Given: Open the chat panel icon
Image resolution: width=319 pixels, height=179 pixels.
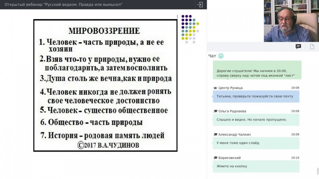Looking at the screenshot, I should click(298, 47).
